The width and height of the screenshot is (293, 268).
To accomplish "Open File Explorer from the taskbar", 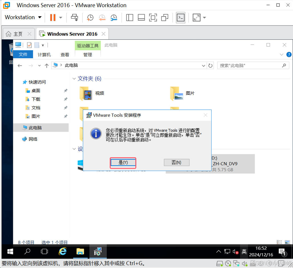I will 80,252.
